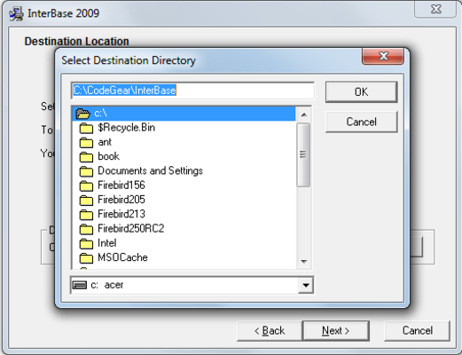Click the Firebird213 folder icon
Screen dimensions: 462x355
coord(86,215)
